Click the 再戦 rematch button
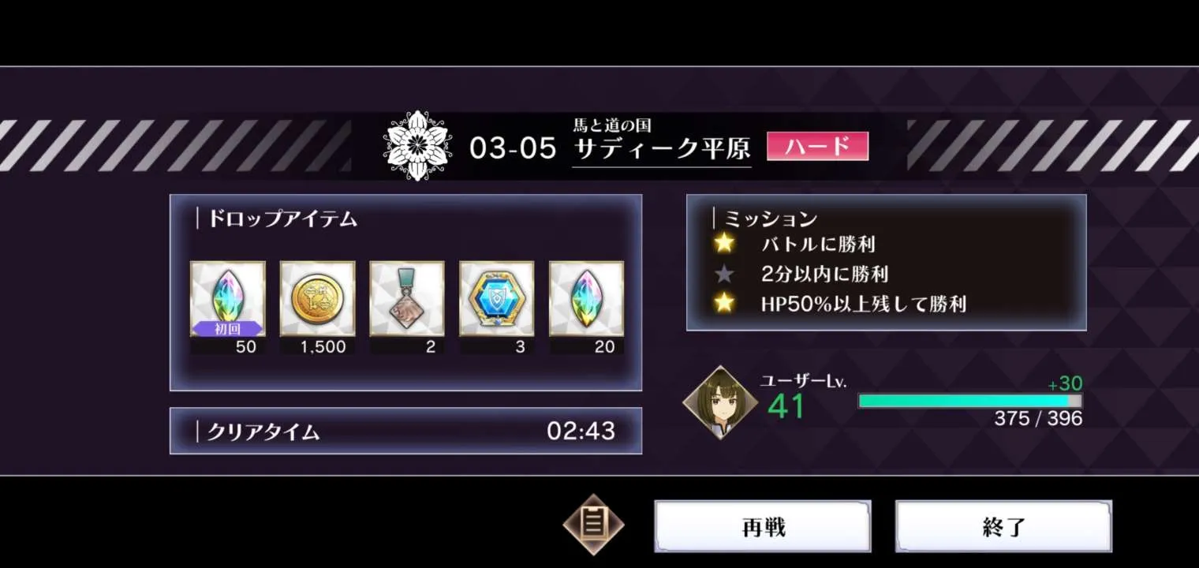The width and height of the screenshot is (1199, 568). click(x=763, y=526)
